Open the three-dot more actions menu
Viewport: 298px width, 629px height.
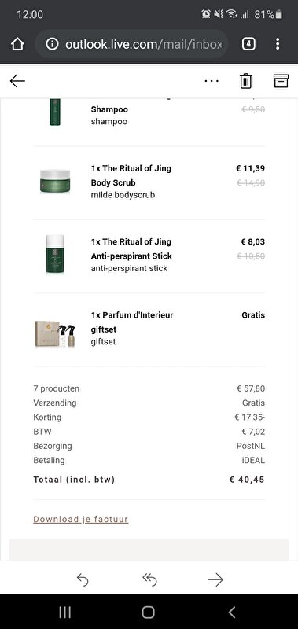[x=212, y=81]
